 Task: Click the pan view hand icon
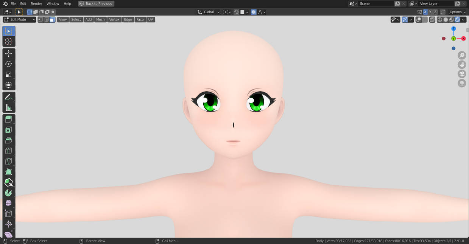pyautogui.click(x=462, y=65)
